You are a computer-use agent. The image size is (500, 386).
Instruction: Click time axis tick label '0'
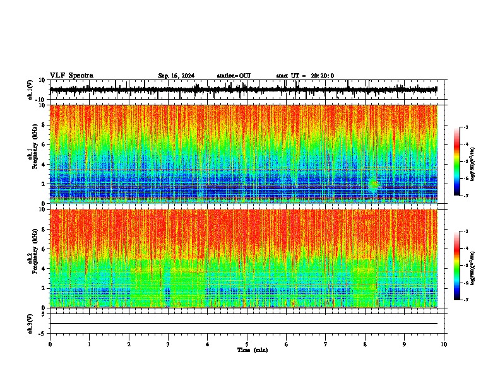pos(50,344)
